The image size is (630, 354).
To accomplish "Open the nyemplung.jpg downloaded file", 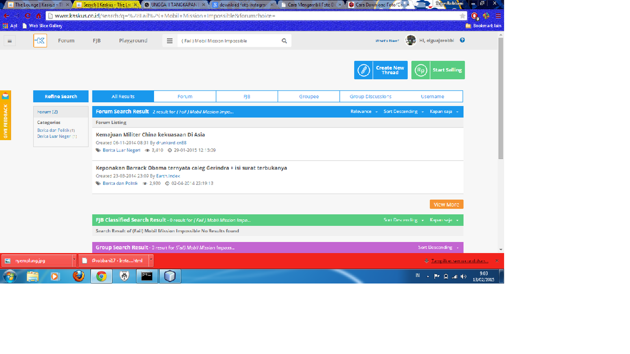I will click(36, 261).
